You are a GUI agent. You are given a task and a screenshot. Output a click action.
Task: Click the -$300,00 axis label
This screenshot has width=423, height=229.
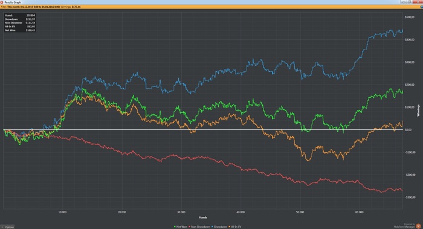click(410, 198)
